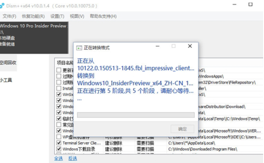Screen dimensions: 264x163
Task: Minimize the format conversion dialog
Action: coord(158,46)
